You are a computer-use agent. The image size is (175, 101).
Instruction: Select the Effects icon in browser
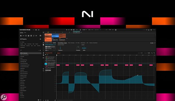31,36
